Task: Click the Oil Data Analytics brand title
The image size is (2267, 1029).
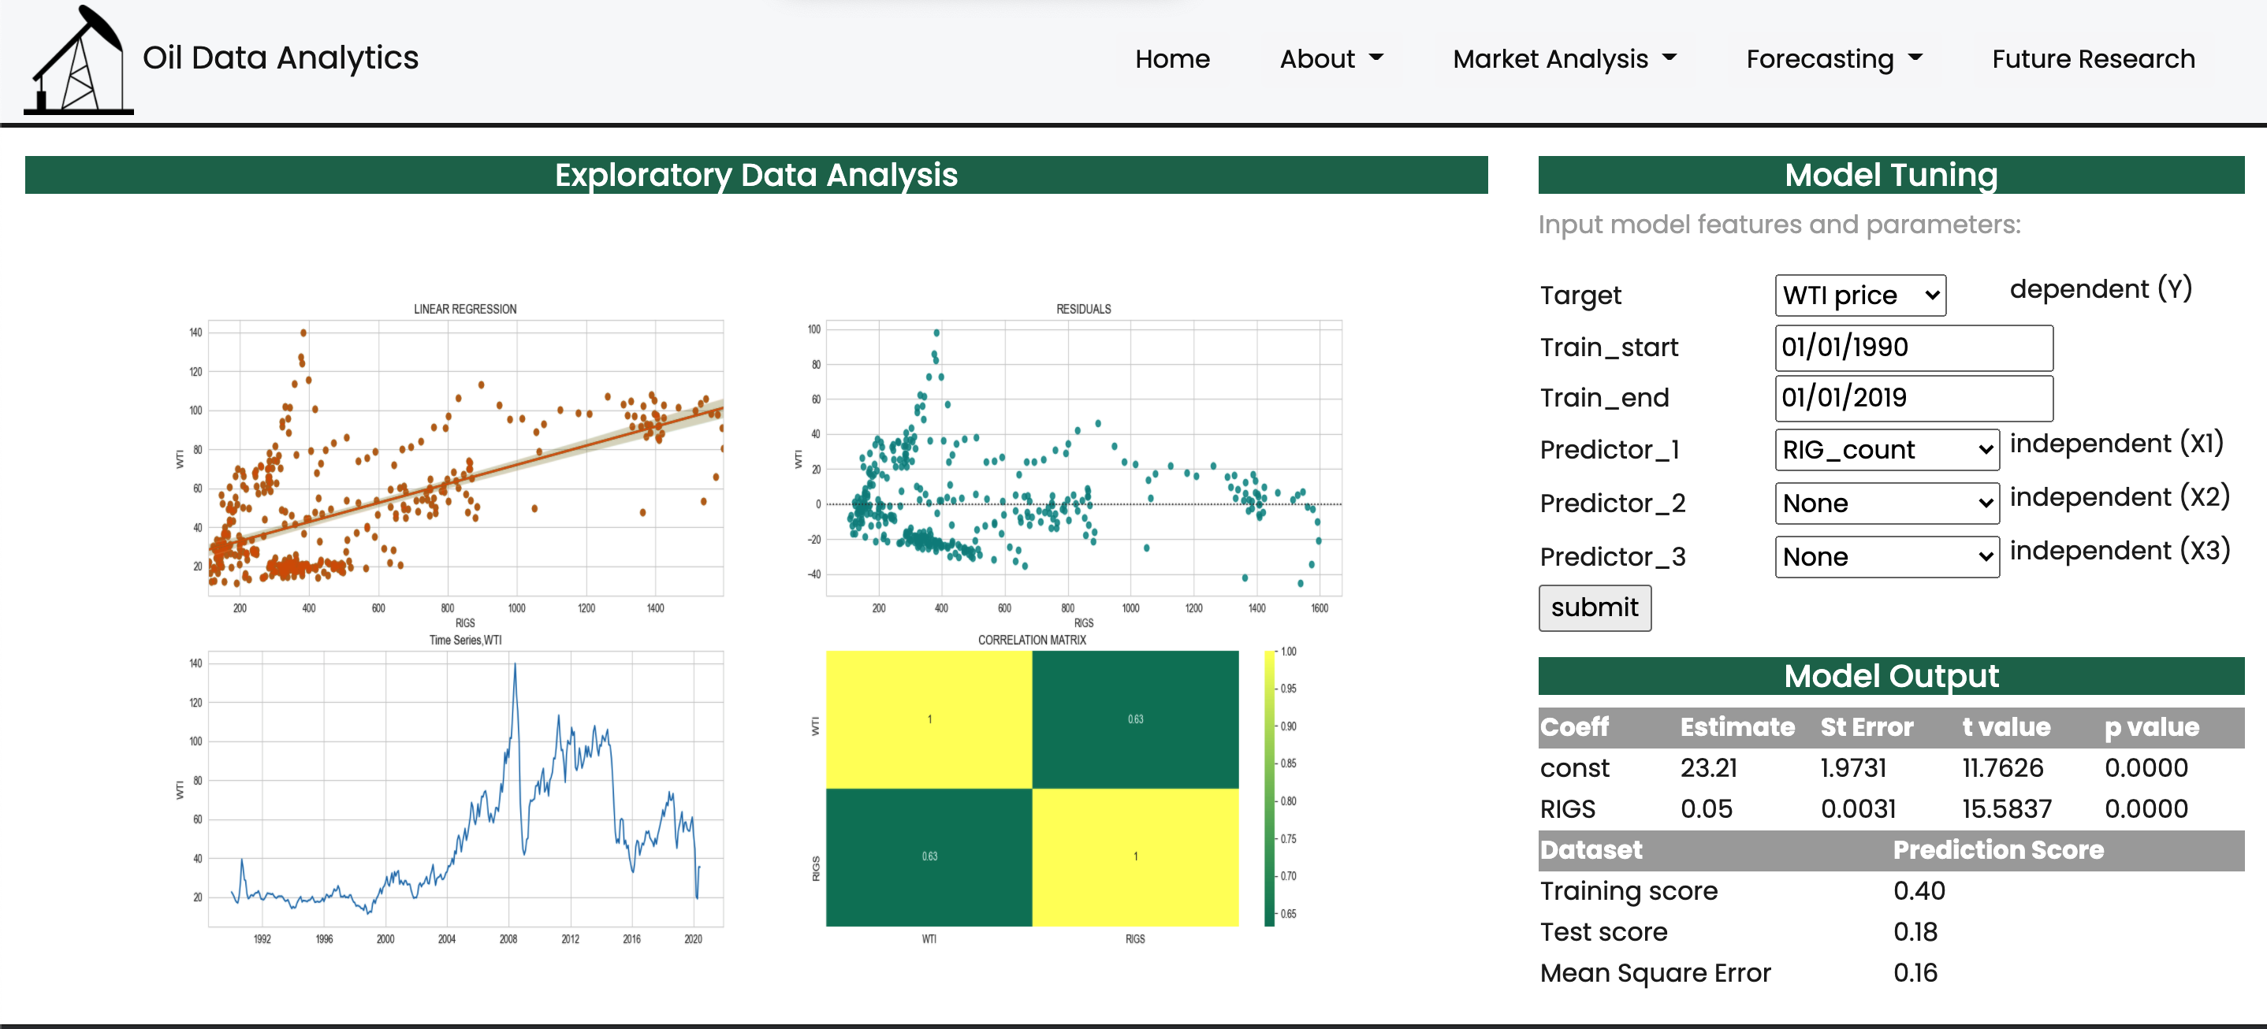Action: click(x=280, y=58)
